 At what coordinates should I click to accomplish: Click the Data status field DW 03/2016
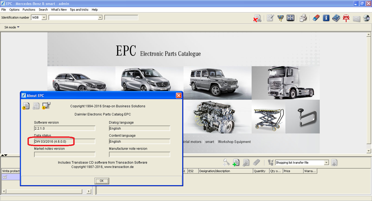(65, 141)
